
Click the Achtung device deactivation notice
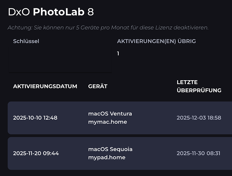click(108, 27)
